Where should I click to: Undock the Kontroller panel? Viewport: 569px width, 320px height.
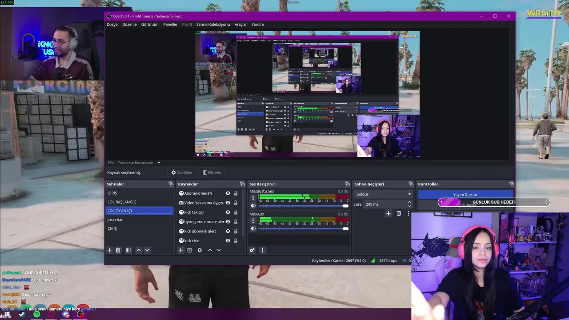click(x=512, y=184)
